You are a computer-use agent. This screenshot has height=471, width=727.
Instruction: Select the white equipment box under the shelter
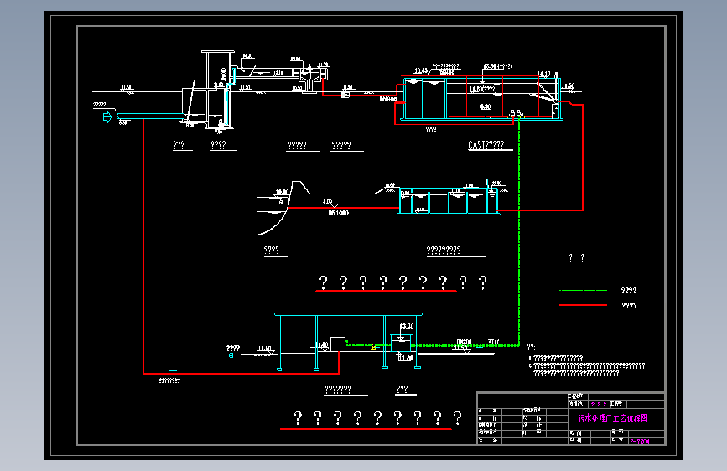338,344
